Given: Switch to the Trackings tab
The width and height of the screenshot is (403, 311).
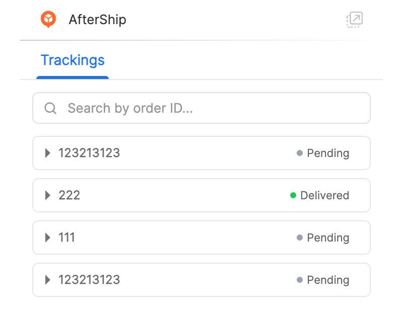Looking at the screenshot, I should 73,60.
